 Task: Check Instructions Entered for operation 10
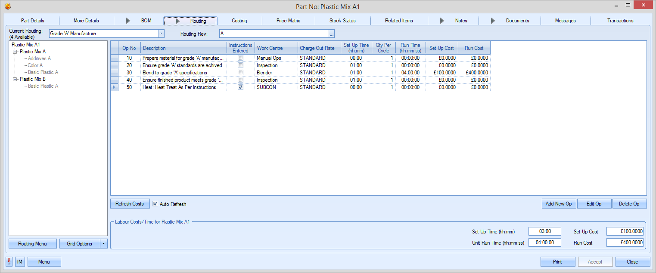(240, 58)
